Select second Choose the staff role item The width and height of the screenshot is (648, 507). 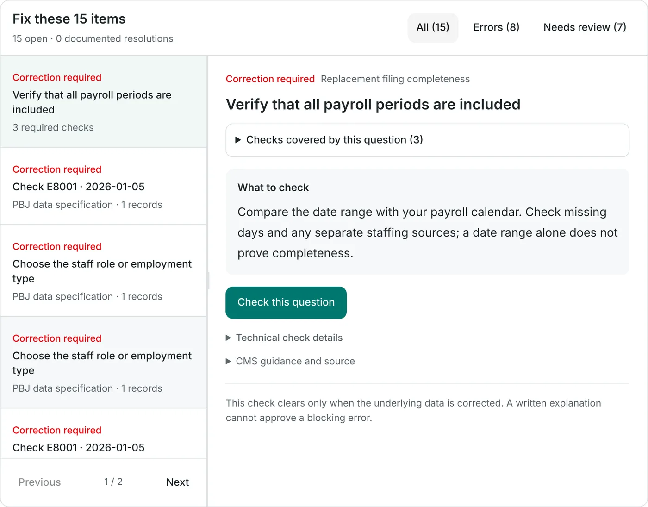coord(104,363)
